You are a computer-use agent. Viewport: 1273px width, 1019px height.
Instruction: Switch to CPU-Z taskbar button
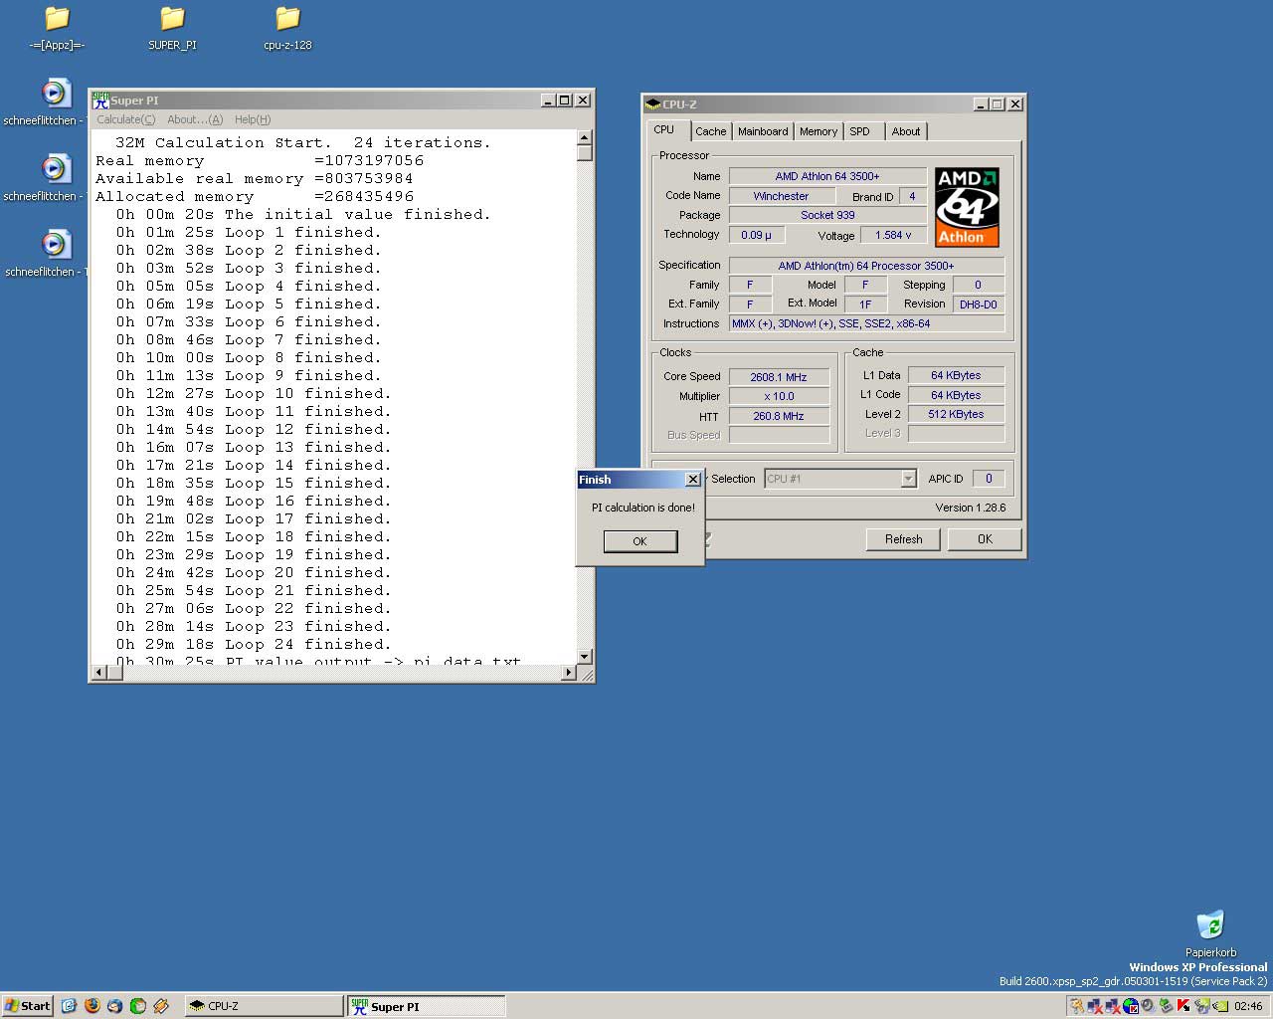coord(264,1006)
